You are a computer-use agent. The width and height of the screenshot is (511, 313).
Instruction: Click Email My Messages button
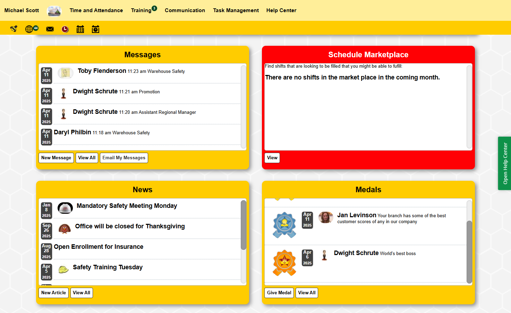(124, 158)
